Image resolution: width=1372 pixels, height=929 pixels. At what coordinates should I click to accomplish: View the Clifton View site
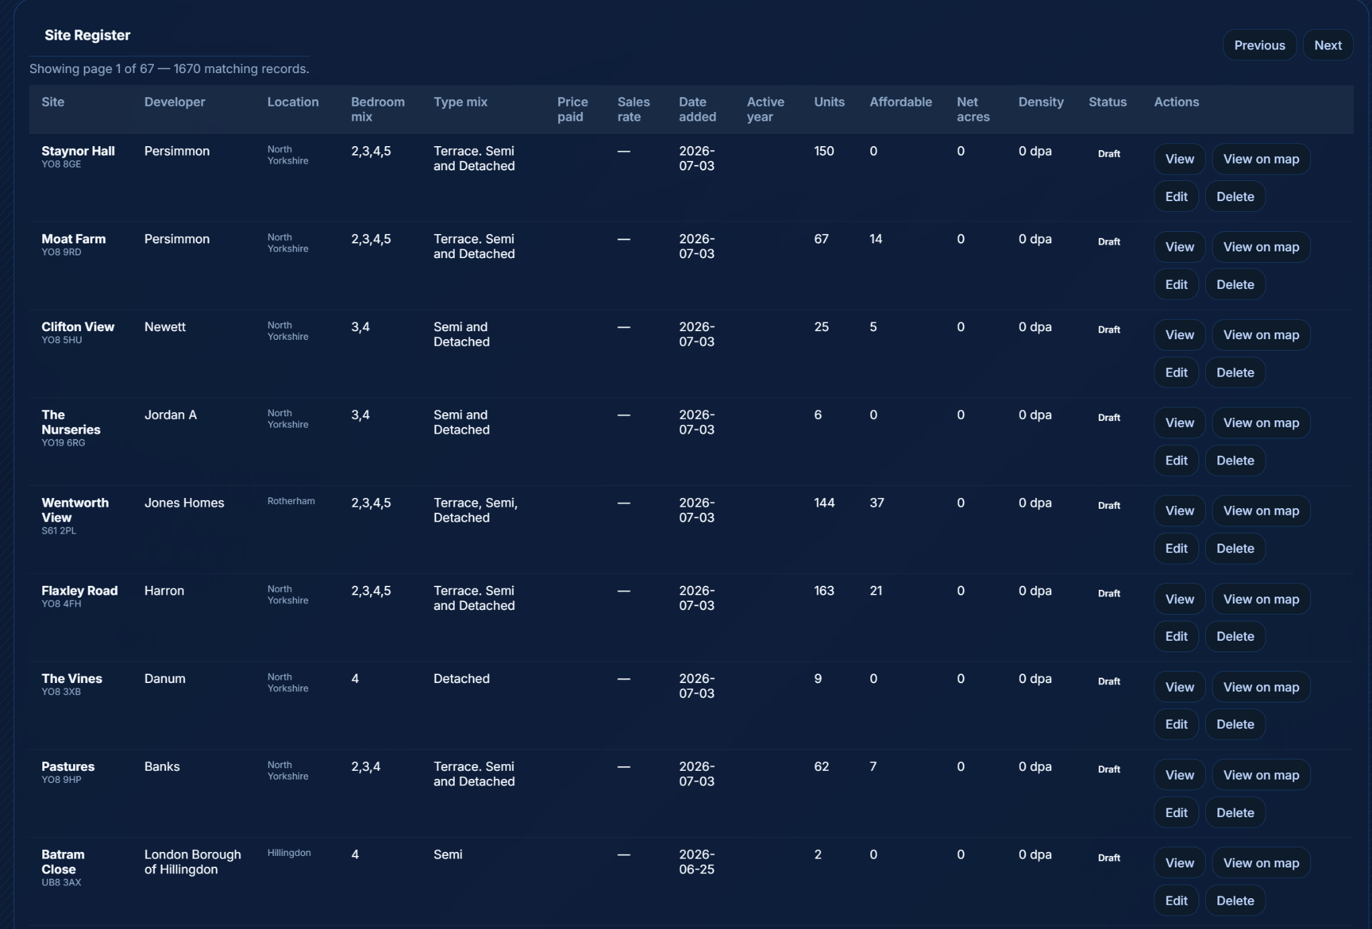(1179, 334)
